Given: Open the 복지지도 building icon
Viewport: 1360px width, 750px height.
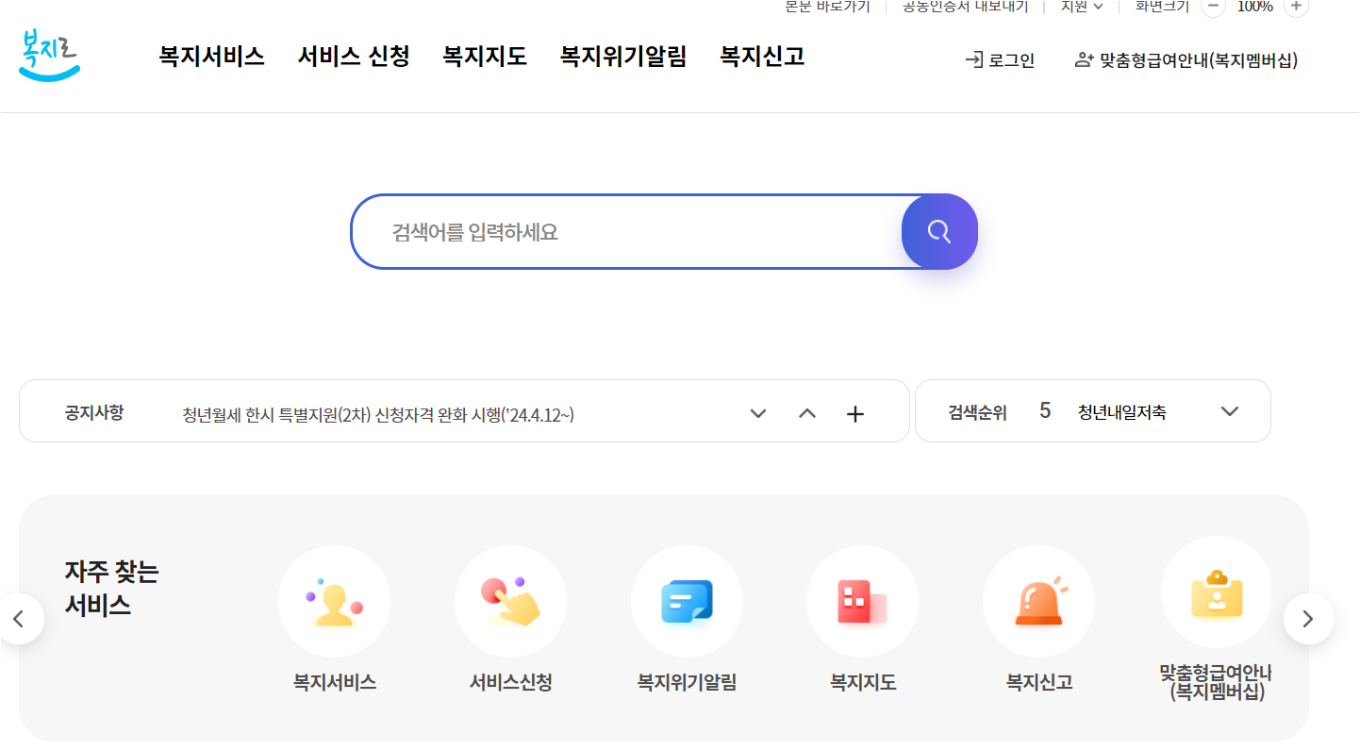Looking at the screenshot, I should point(862,602).
